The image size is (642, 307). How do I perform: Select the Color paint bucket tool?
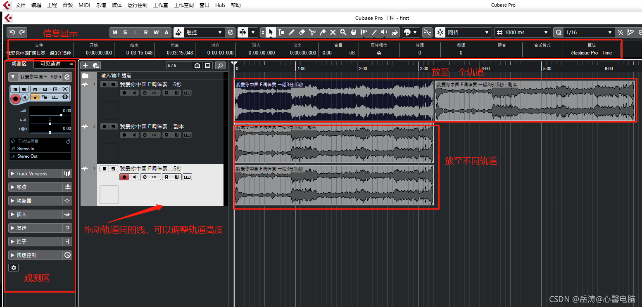[x=395, y=32]
